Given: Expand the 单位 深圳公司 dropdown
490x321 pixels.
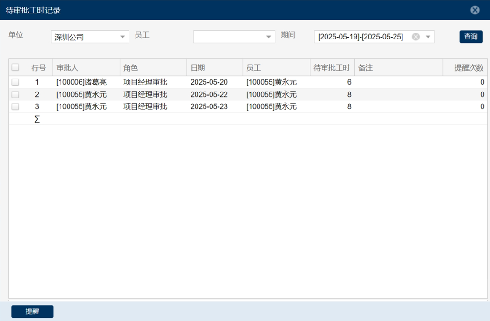Looking at the screenshot, I should coord(122,37).
